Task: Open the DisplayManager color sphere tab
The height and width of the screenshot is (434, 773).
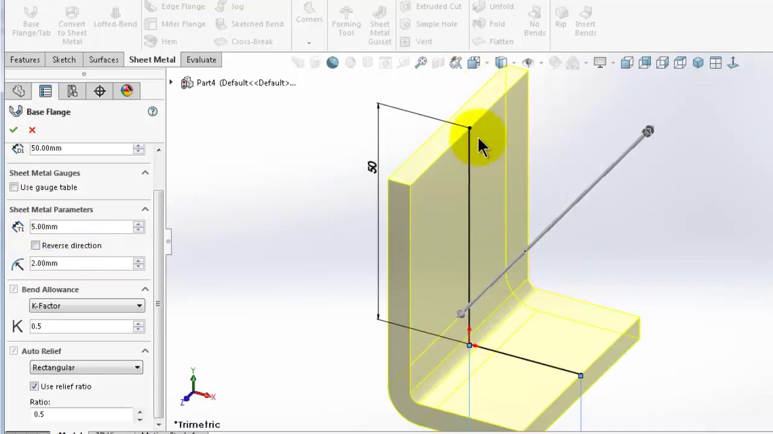Action: point(127,91)
